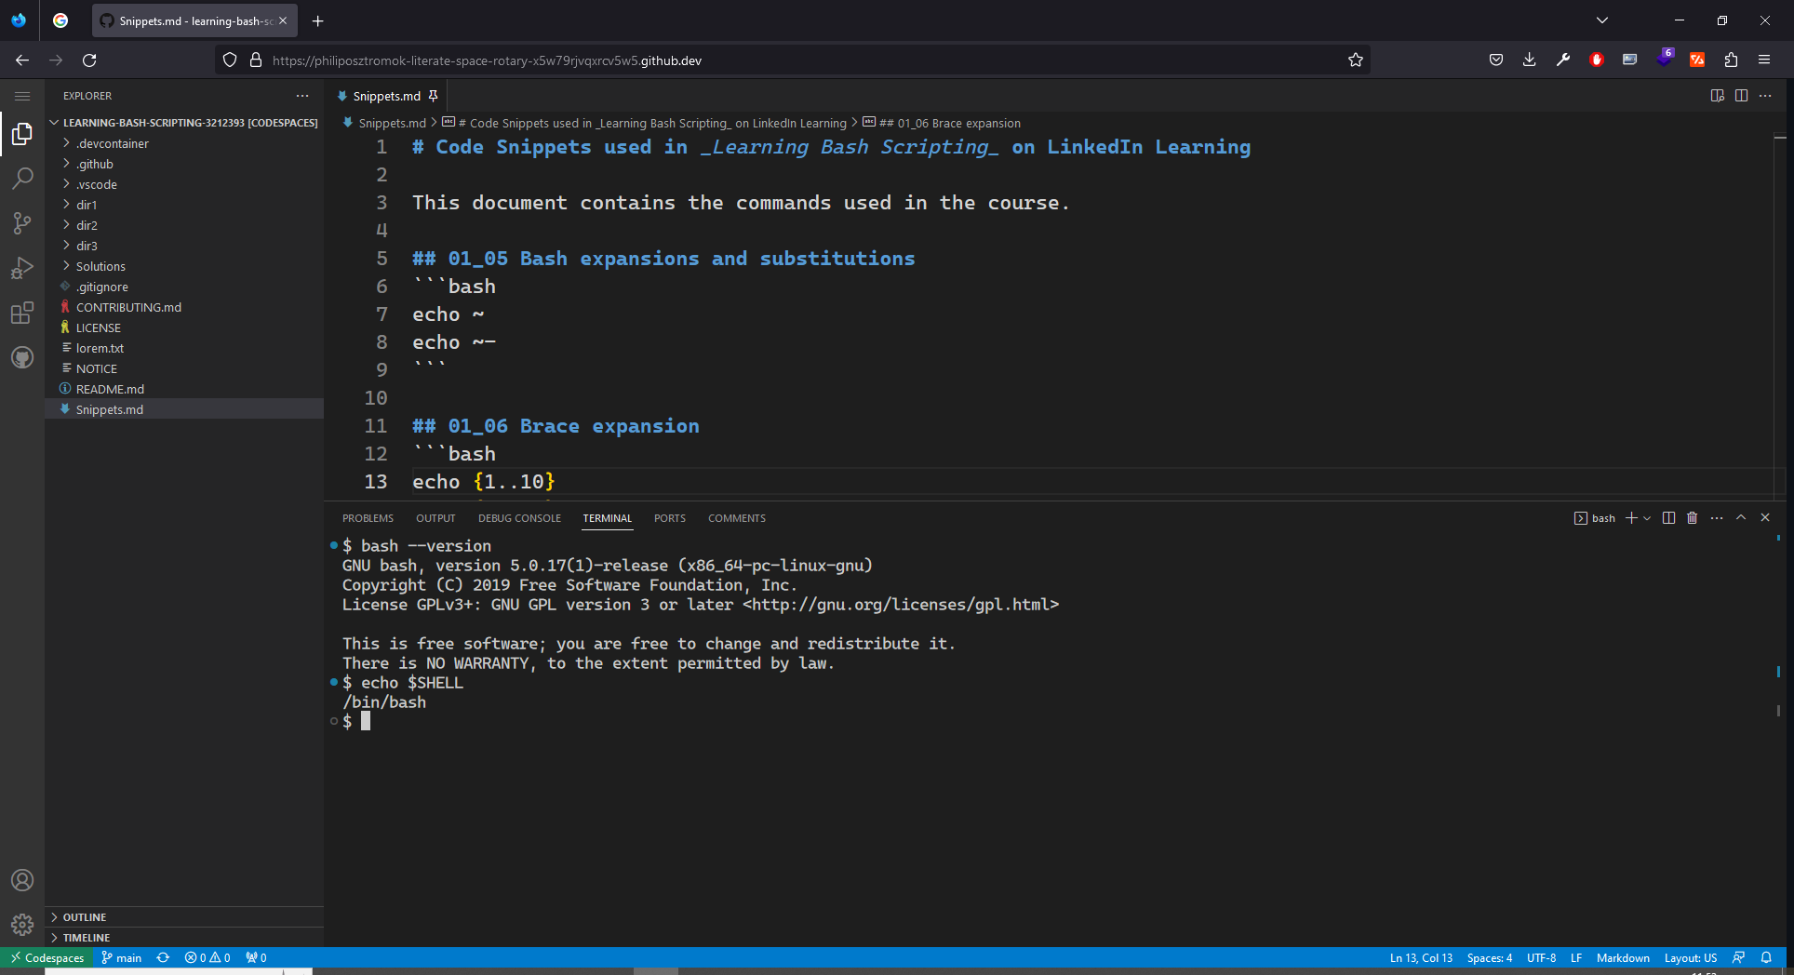Screen dimensions: 1794x975
Task: Click the terminal prompt input line
Action: 366,721
